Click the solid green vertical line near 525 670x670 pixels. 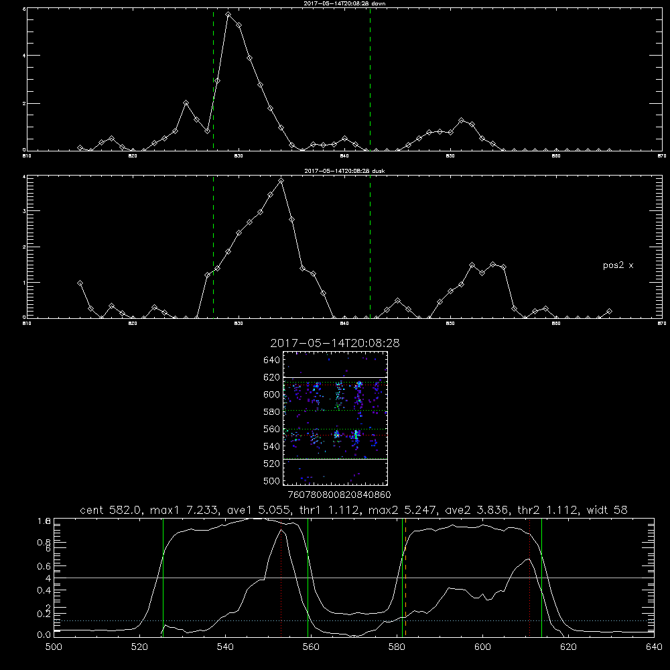click(163, 577)
